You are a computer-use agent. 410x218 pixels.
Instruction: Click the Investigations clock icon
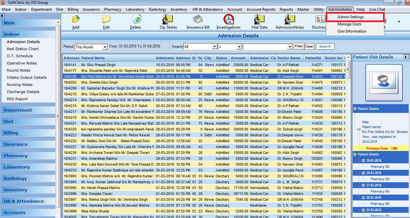228,20
